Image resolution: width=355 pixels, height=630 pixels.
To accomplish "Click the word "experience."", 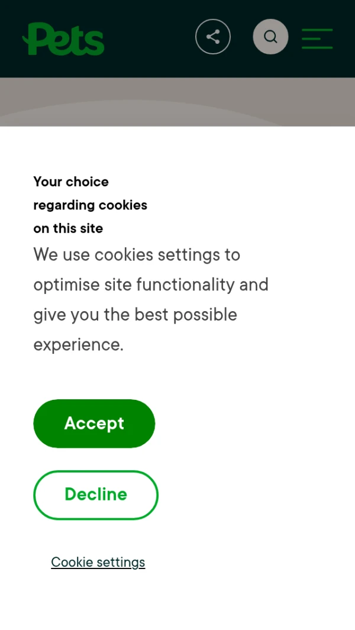I will pyautogui.click(x=78, y=344).
